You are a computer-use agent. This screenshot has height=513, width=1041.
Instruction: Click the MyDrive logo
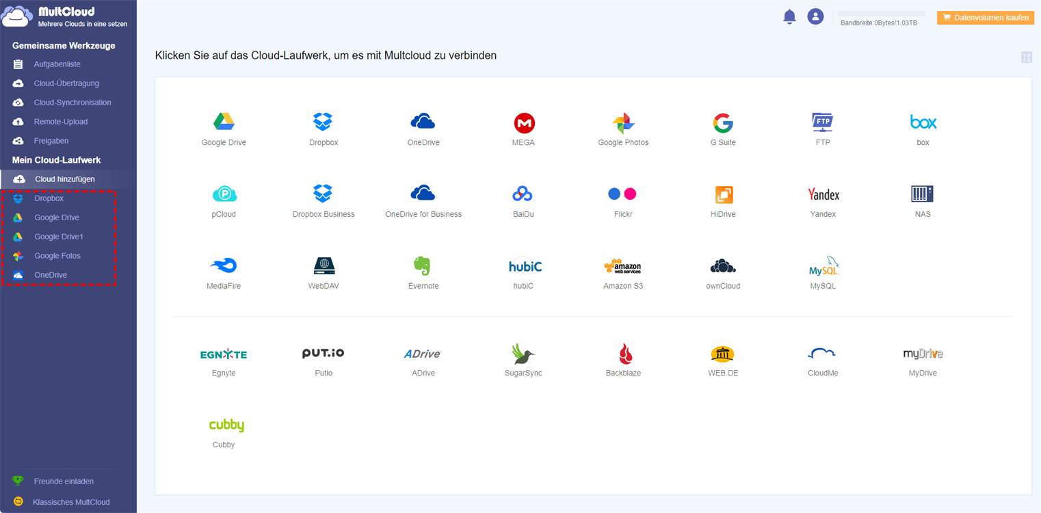click(923, 354)
